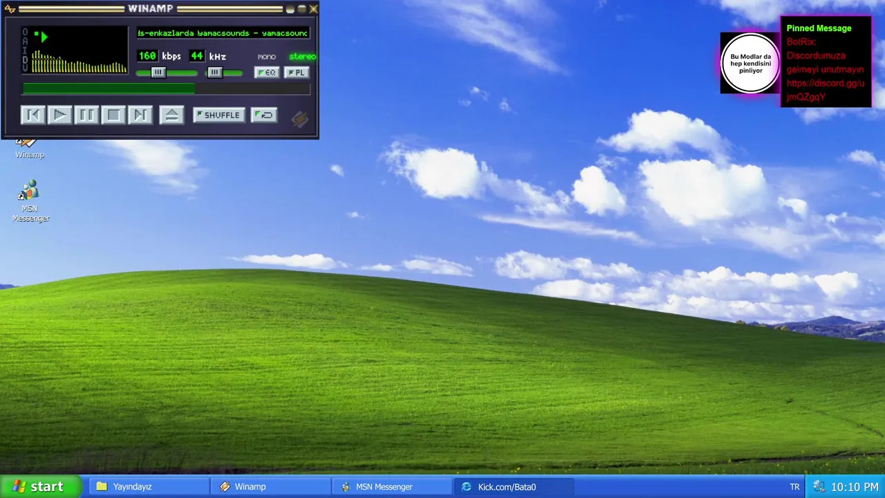Toggle the EQ equalizer window button
This screenshot has height=498, width=885.
point(267,73)
